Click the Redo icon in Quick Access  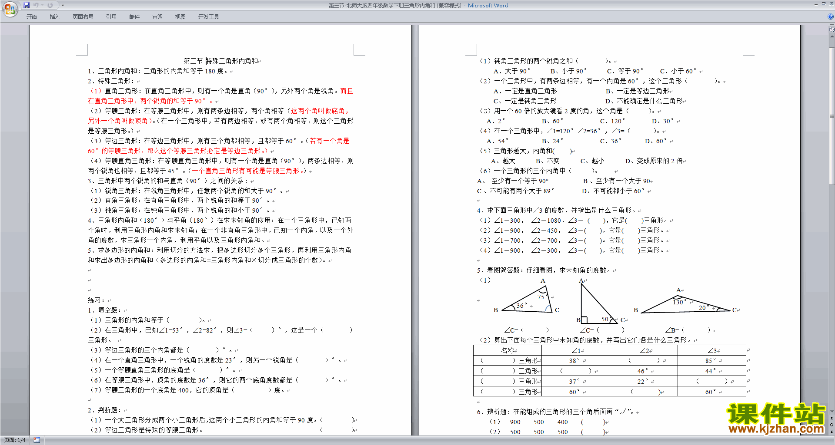50,5
